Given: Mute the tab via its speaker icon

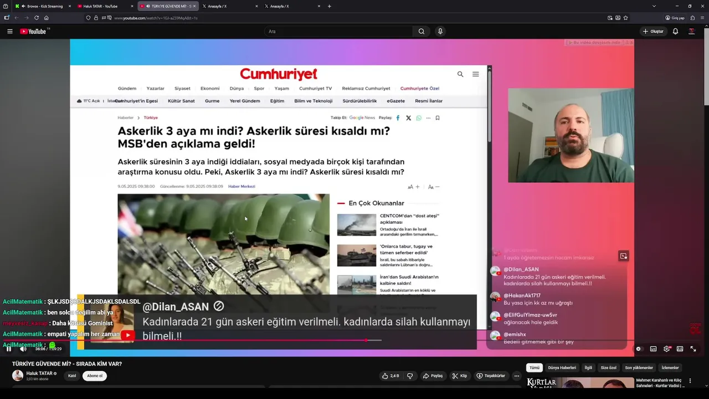Looking at the screenshot, I should tap(148, 6).
